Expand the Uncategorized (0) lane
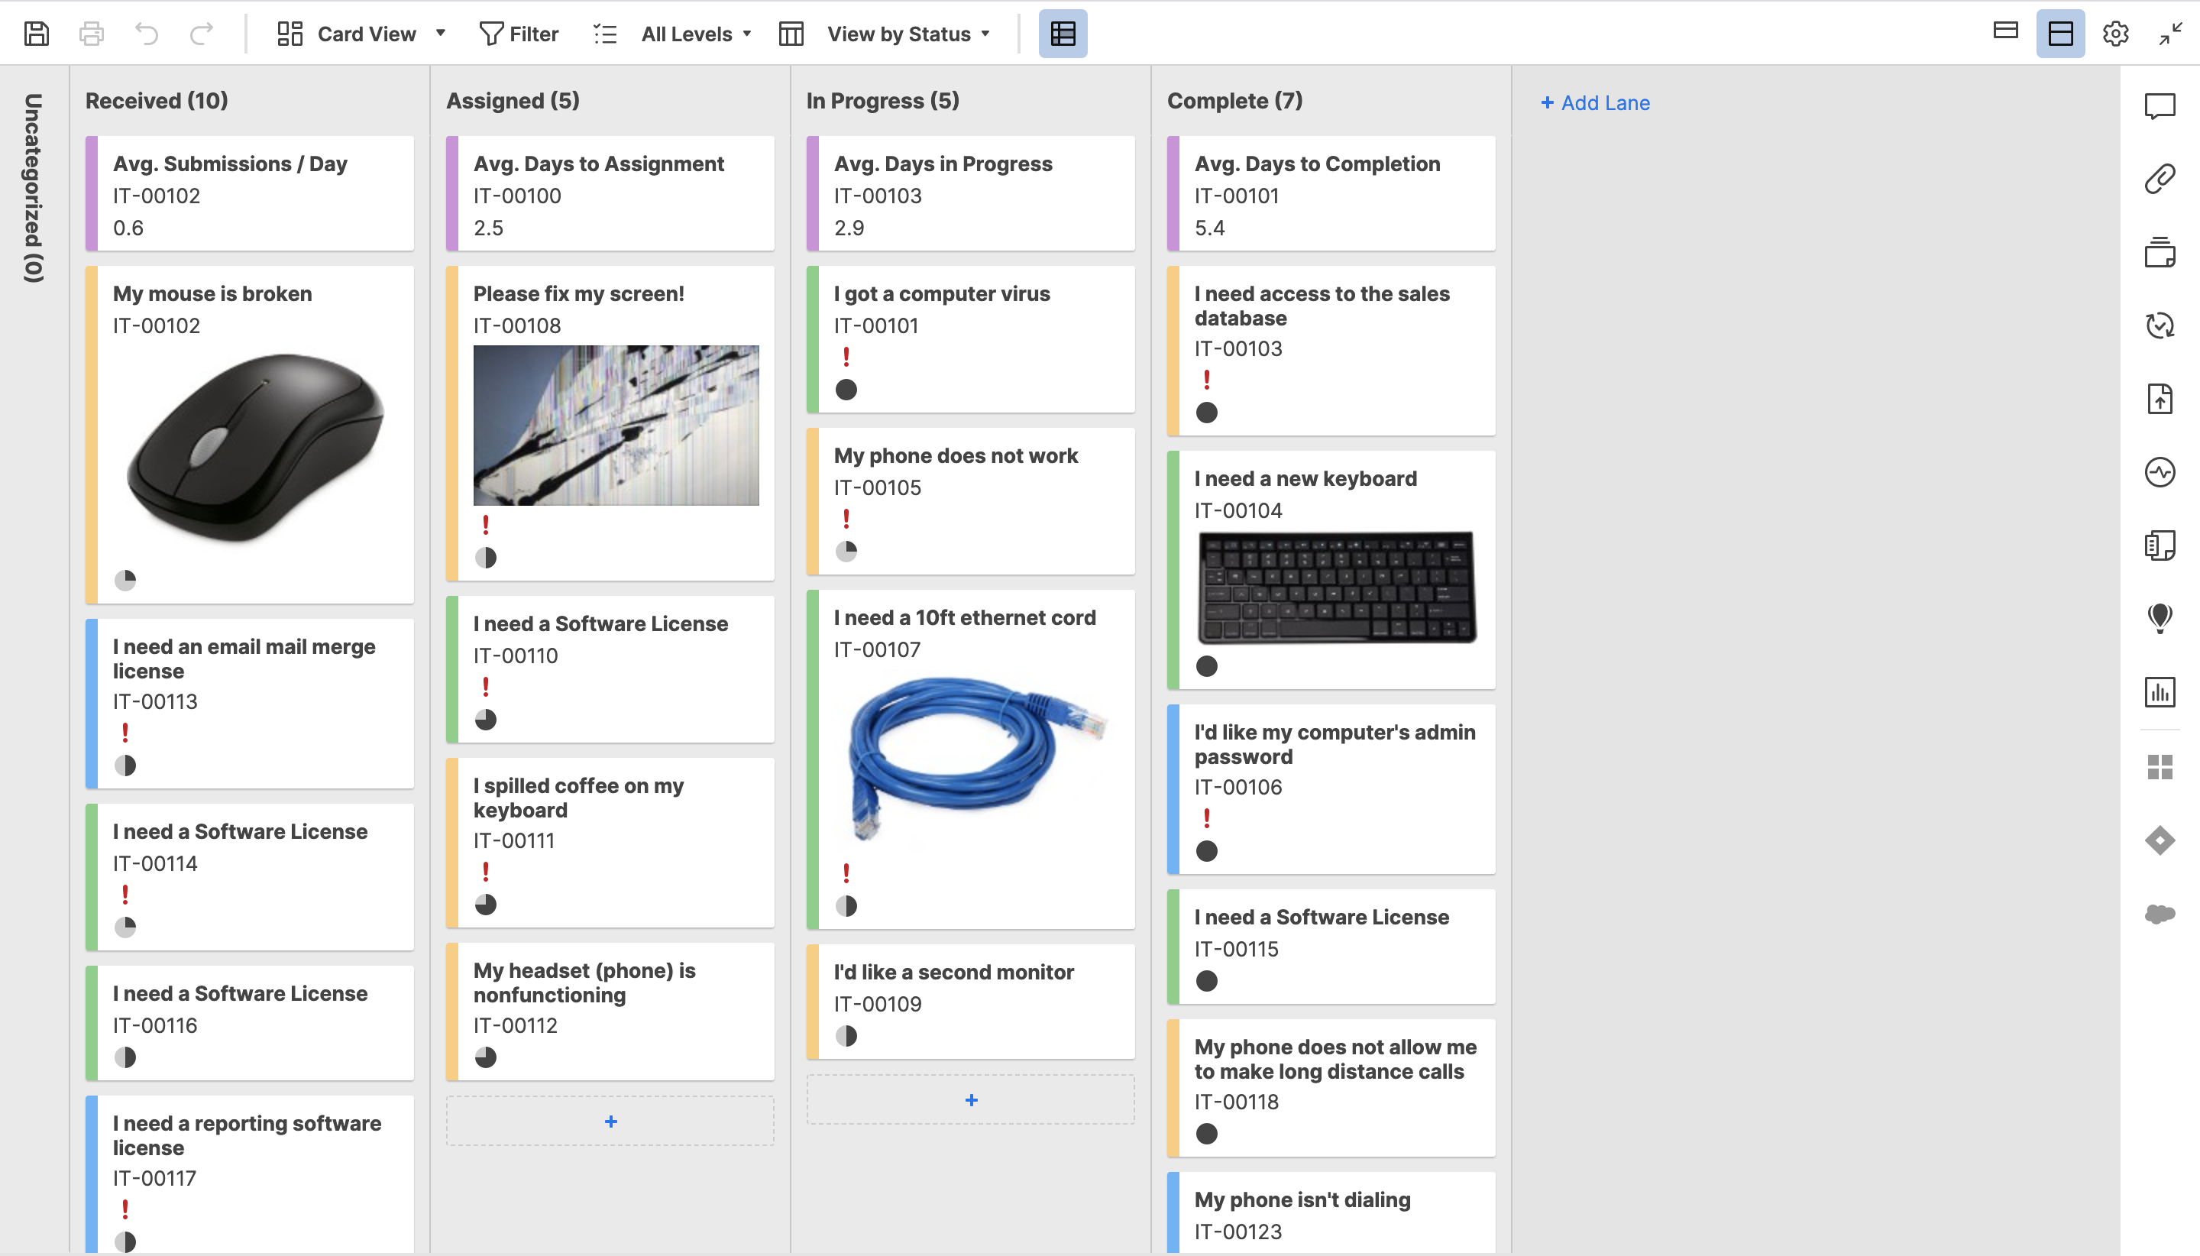The image size is (2200, 1256). click(34, 187)
